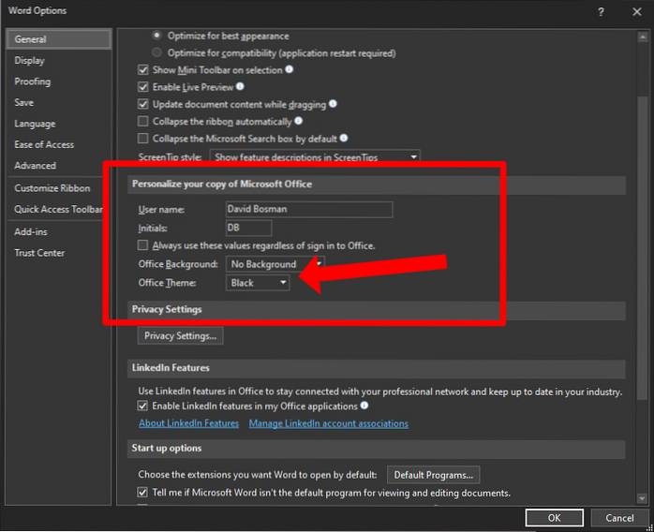
Task: Select Optimize for compatibility radio button
Action: (156, 52)
